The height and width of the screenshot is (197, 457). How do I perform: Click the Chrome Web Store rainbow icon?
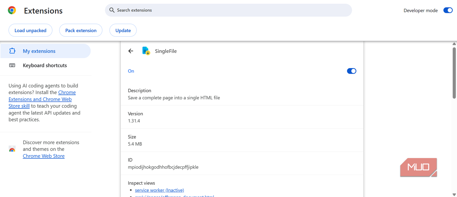point(12,149)
